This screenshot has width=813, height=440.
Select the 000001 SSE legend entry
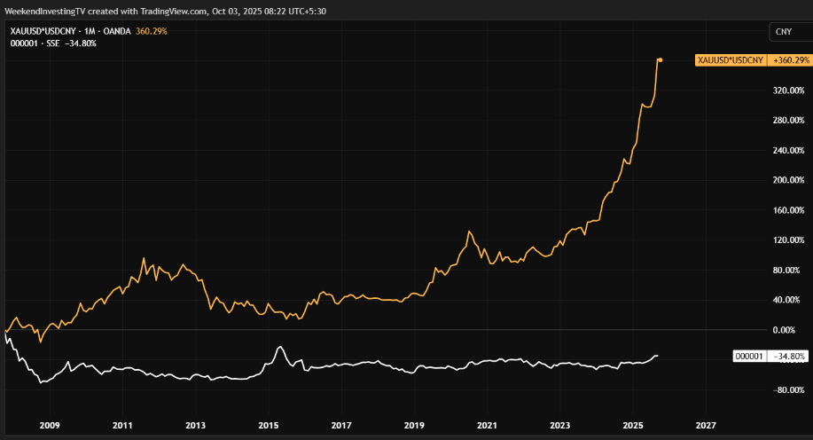(35, 43)
